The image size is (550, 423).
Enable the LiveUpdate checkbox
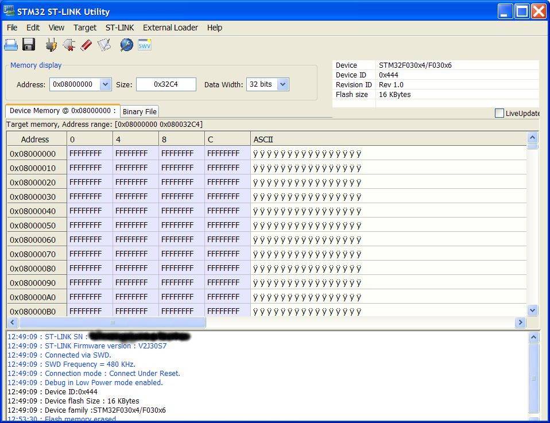coord(499,113)
